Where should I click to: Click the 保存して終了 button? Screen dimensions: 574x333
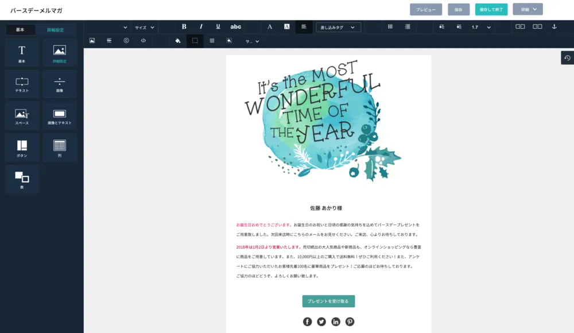pos(491,10)
